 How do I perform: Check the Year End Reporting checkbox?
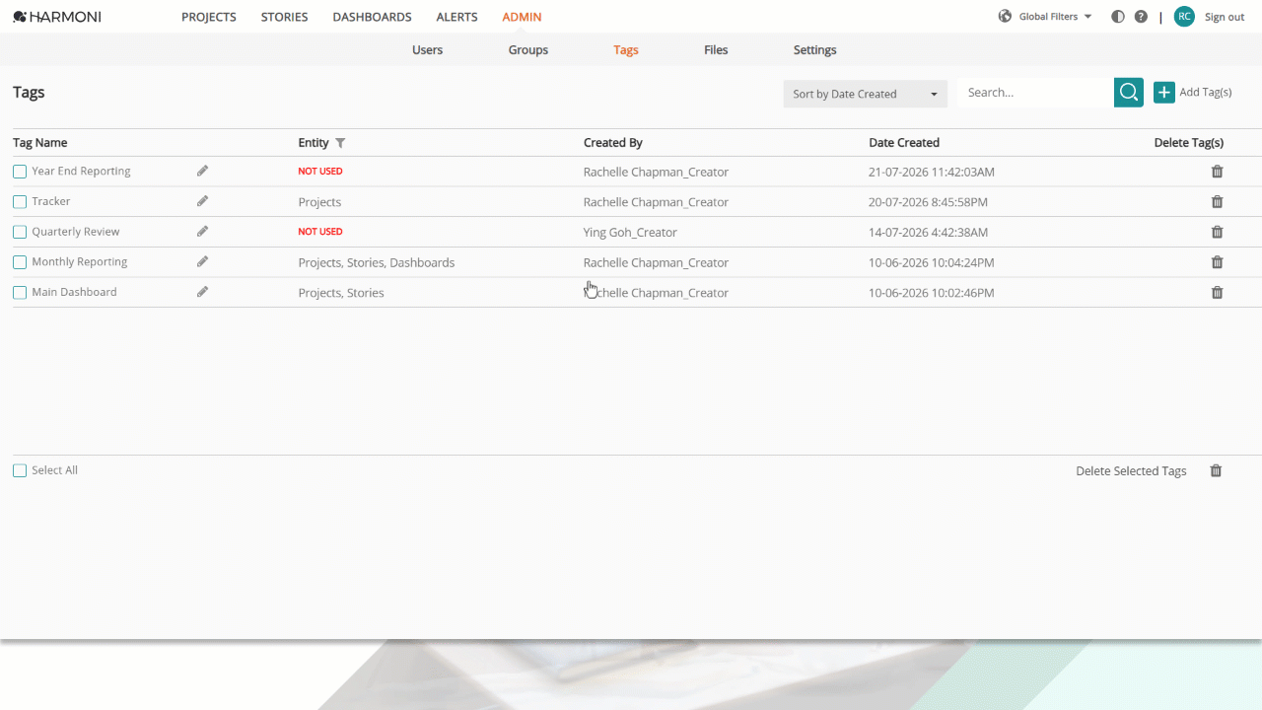(20, 172)
